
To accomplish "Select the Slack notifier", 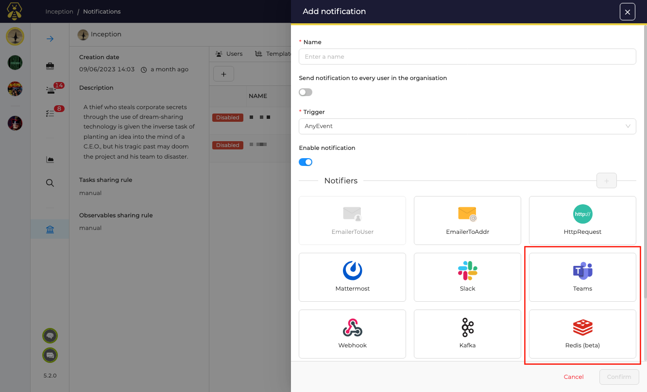I will [467, 277].
